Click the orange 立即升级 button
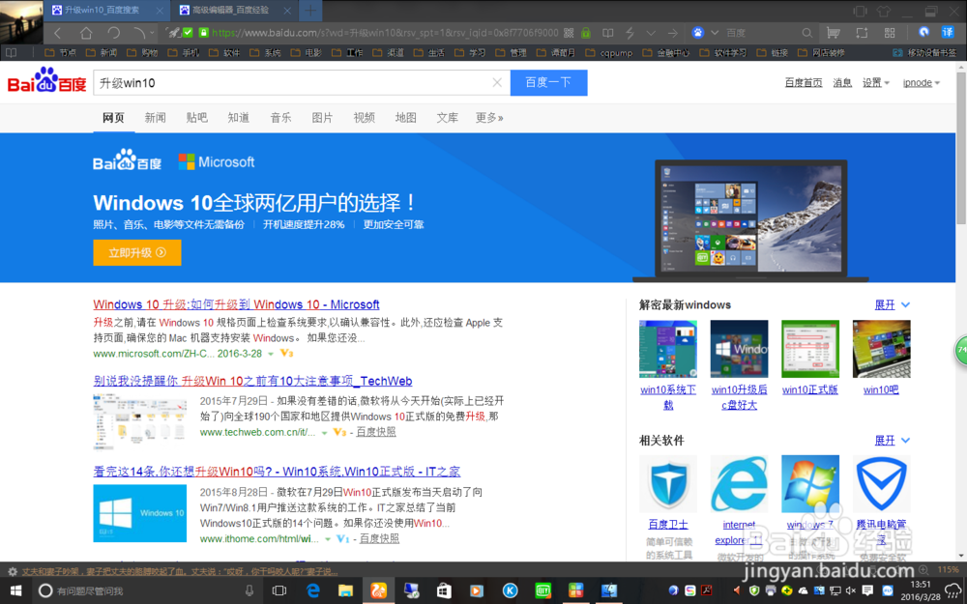This screenshot has height=604, width=967. (137, 252)
